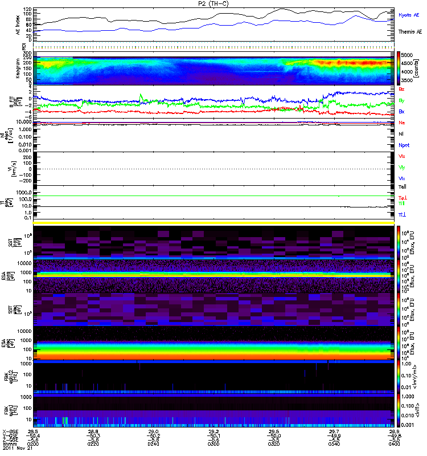Click the "28.5" X-GSE position value
The height and width of the screenshot is (456, 427).
[33, 431]
